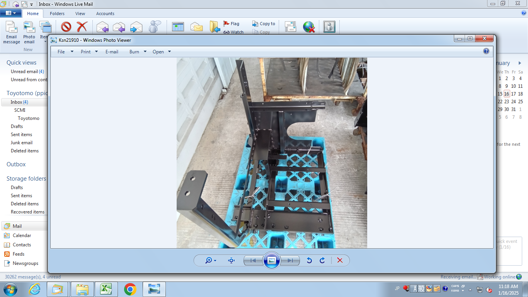Switch to the Folders ribbon tab
This screenshot has width=528, height=297.
[x=57, y=14]
